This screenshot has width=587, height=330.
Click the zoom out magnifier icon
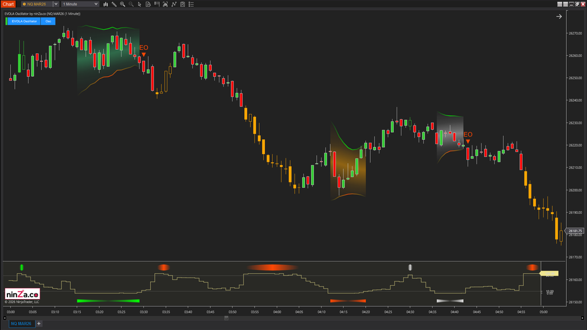tap(131, 4)
